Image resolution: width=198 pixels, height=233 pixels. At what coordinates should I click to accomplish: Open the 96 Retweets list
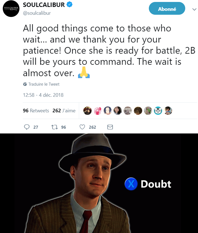click(36, 111)
